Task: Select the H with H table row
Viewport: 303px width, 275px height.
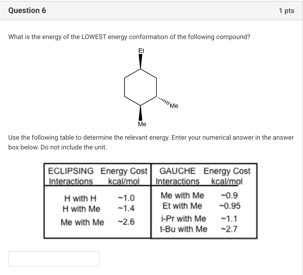Action: (103, 199)
